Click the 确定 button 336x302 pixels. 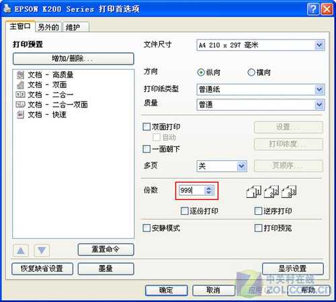pos(167,291)
